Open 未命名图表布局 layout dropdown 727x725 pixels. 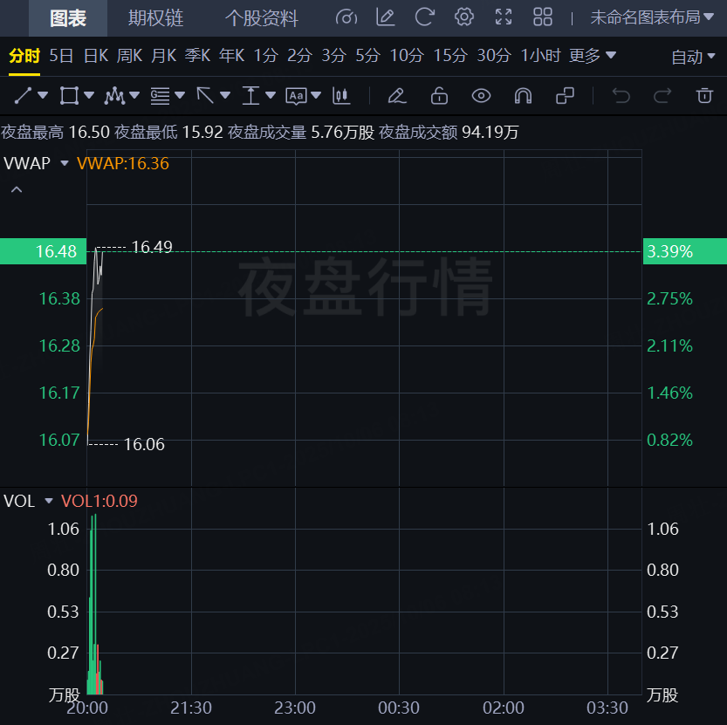[x=652, y=17]
